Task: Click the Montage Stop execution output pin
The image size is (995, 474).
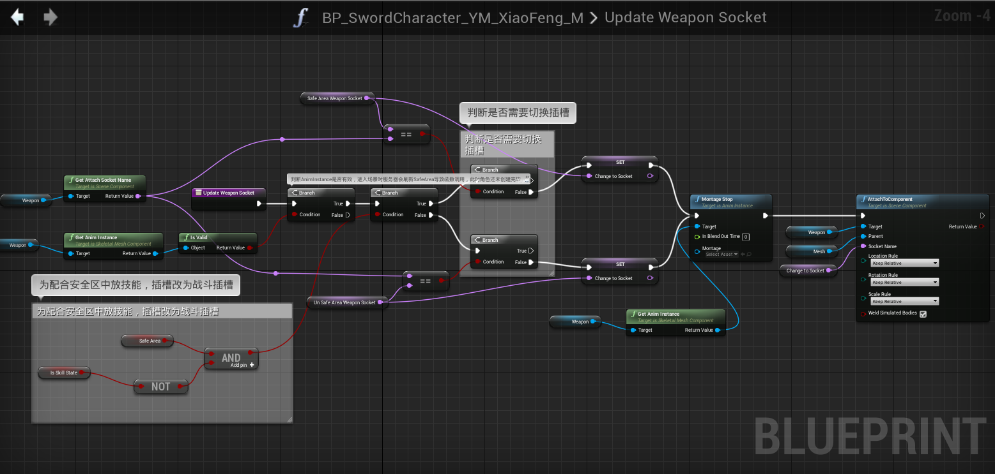Action: (765, 216)
